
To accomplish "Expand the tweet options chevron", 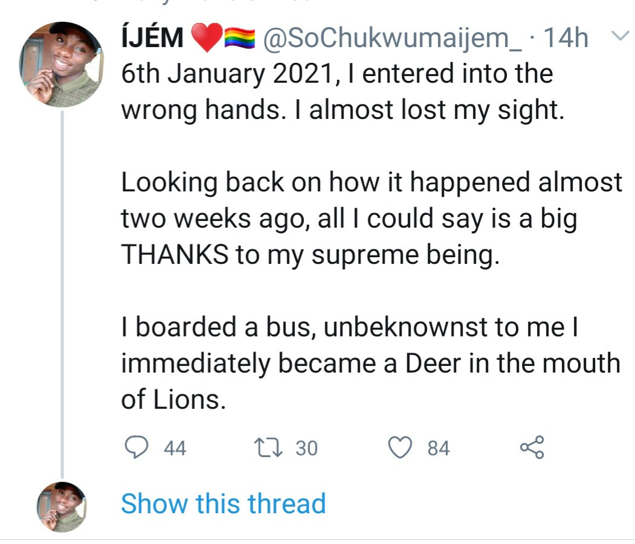I will 619,37.
